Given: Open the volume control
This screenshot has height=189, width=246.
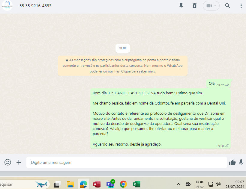Looking at the screenshot, I should 218,184.
